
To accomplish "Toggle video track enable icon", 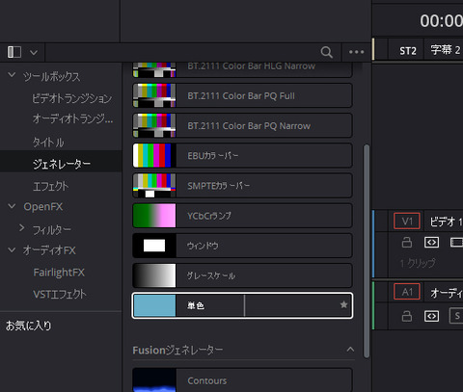I will pyautogui.click(x=456, y=243).
